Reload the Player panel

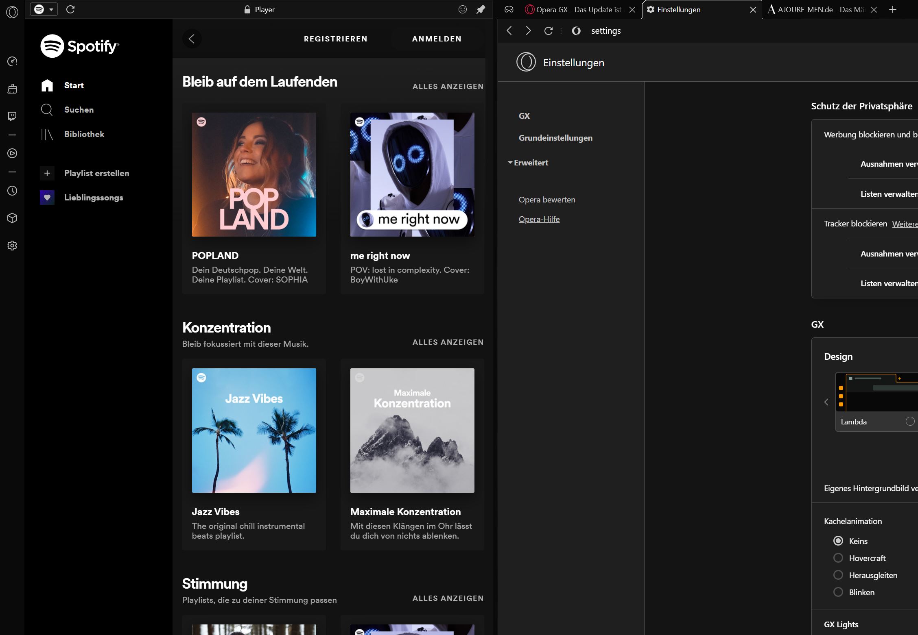[x=70, y=9]
